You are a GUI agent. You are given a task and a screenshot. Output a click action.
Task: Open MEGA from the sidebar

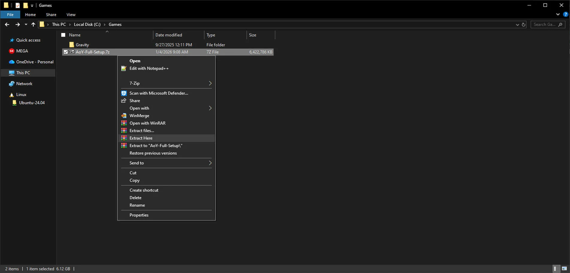(22, 51)
